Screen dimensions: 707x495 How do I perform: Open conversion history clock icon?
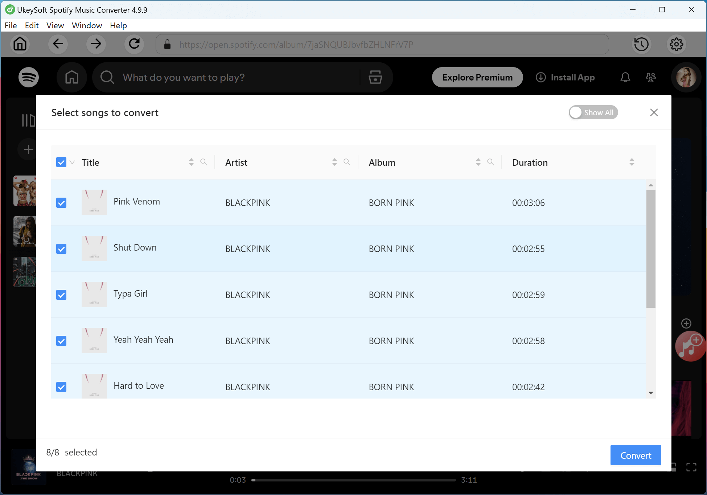(x=641, y=44)
